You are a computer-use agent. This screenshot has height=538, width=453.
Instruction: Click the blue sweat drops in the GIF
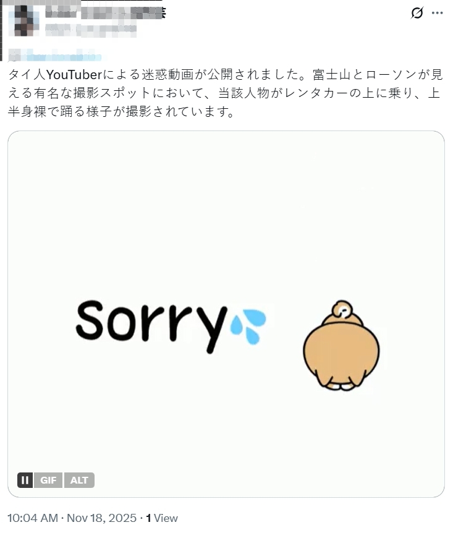click(248, 327)
